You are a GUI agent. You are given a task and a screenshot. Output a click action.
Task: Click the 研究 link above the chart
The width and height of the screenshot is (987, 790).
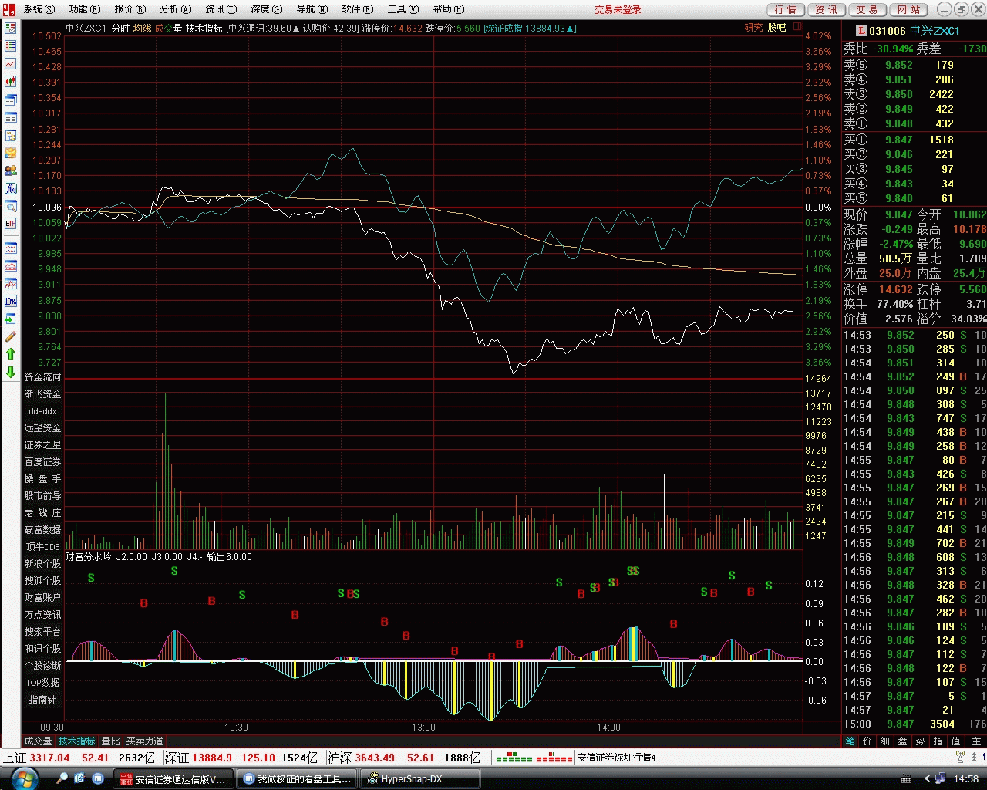click(x=753, y=28)
